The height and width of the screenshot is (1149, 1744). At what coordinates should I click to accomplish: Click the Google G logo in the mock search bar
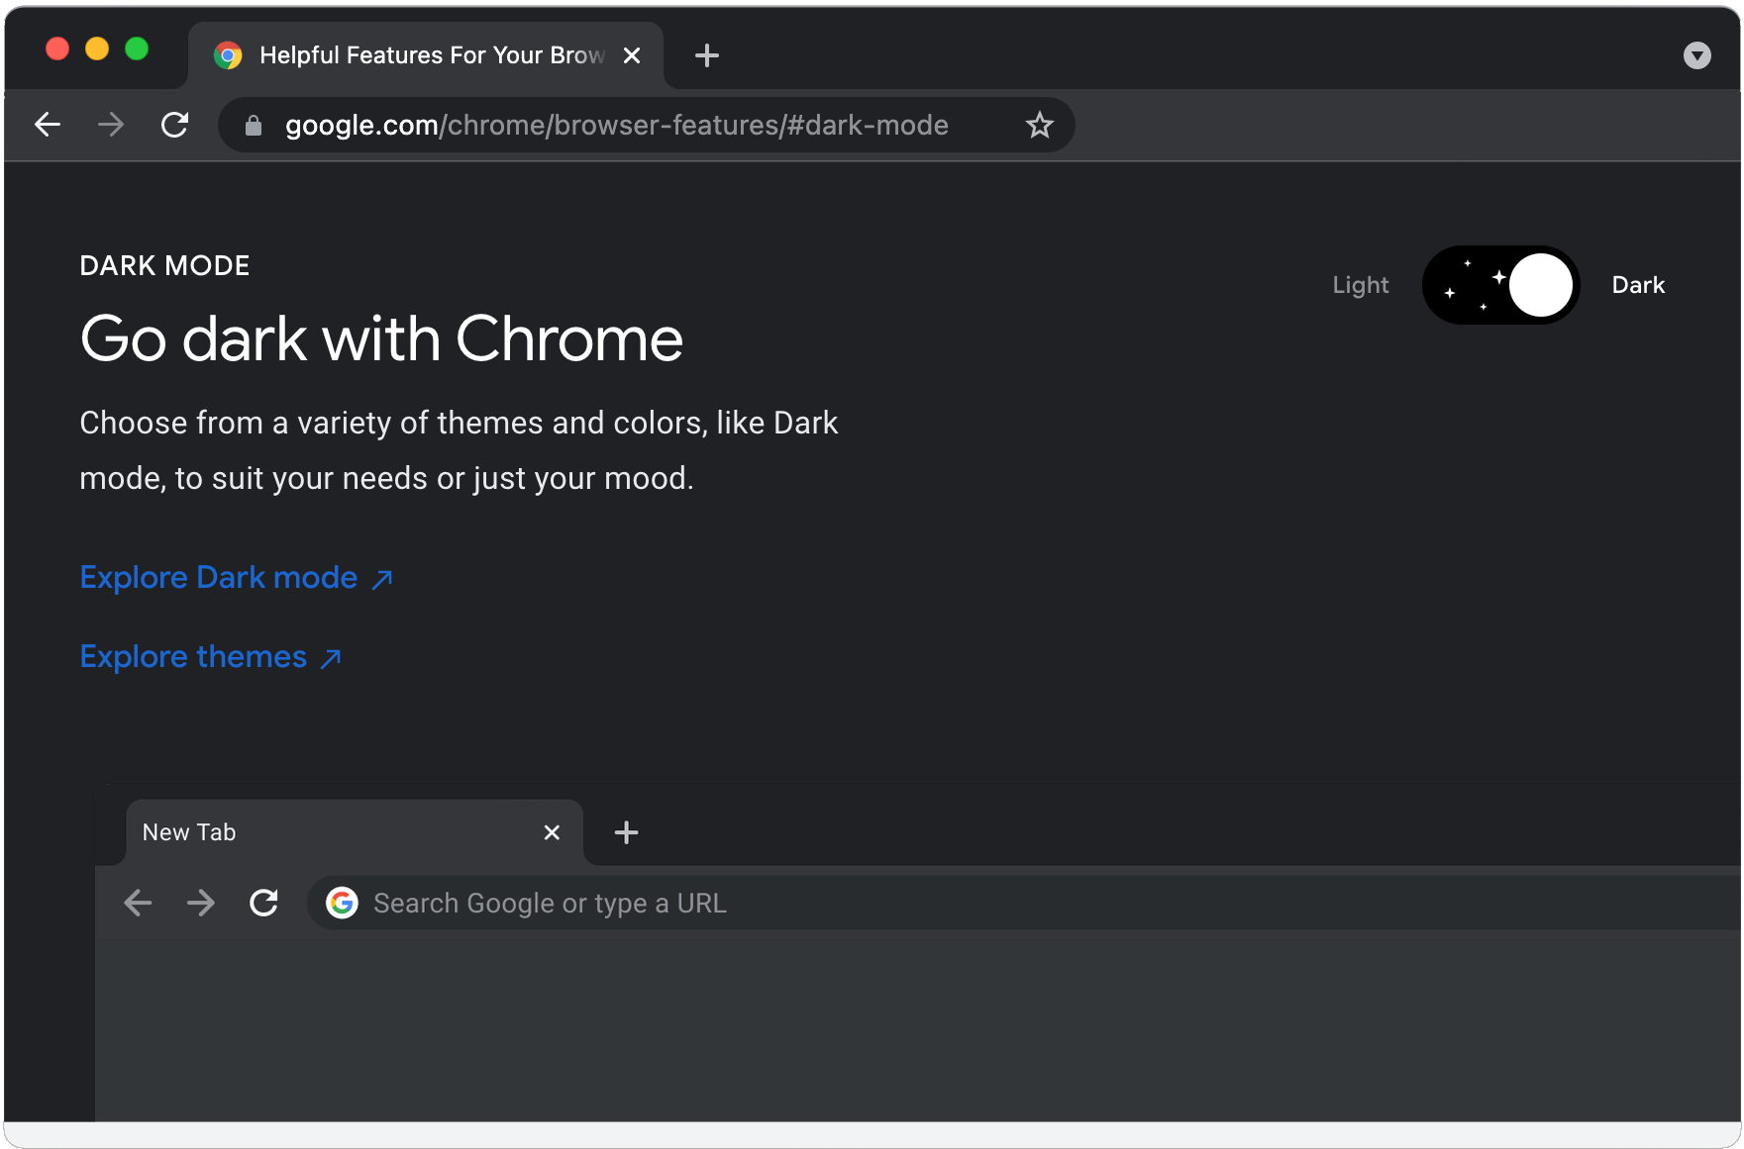[x=342, y=903]
